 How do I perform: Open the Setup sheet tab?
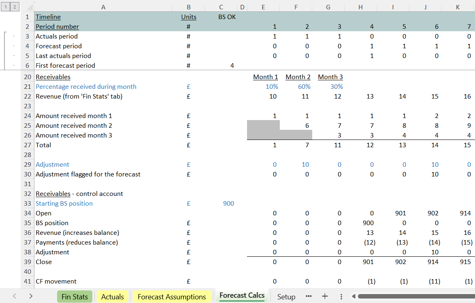(286, 297)
